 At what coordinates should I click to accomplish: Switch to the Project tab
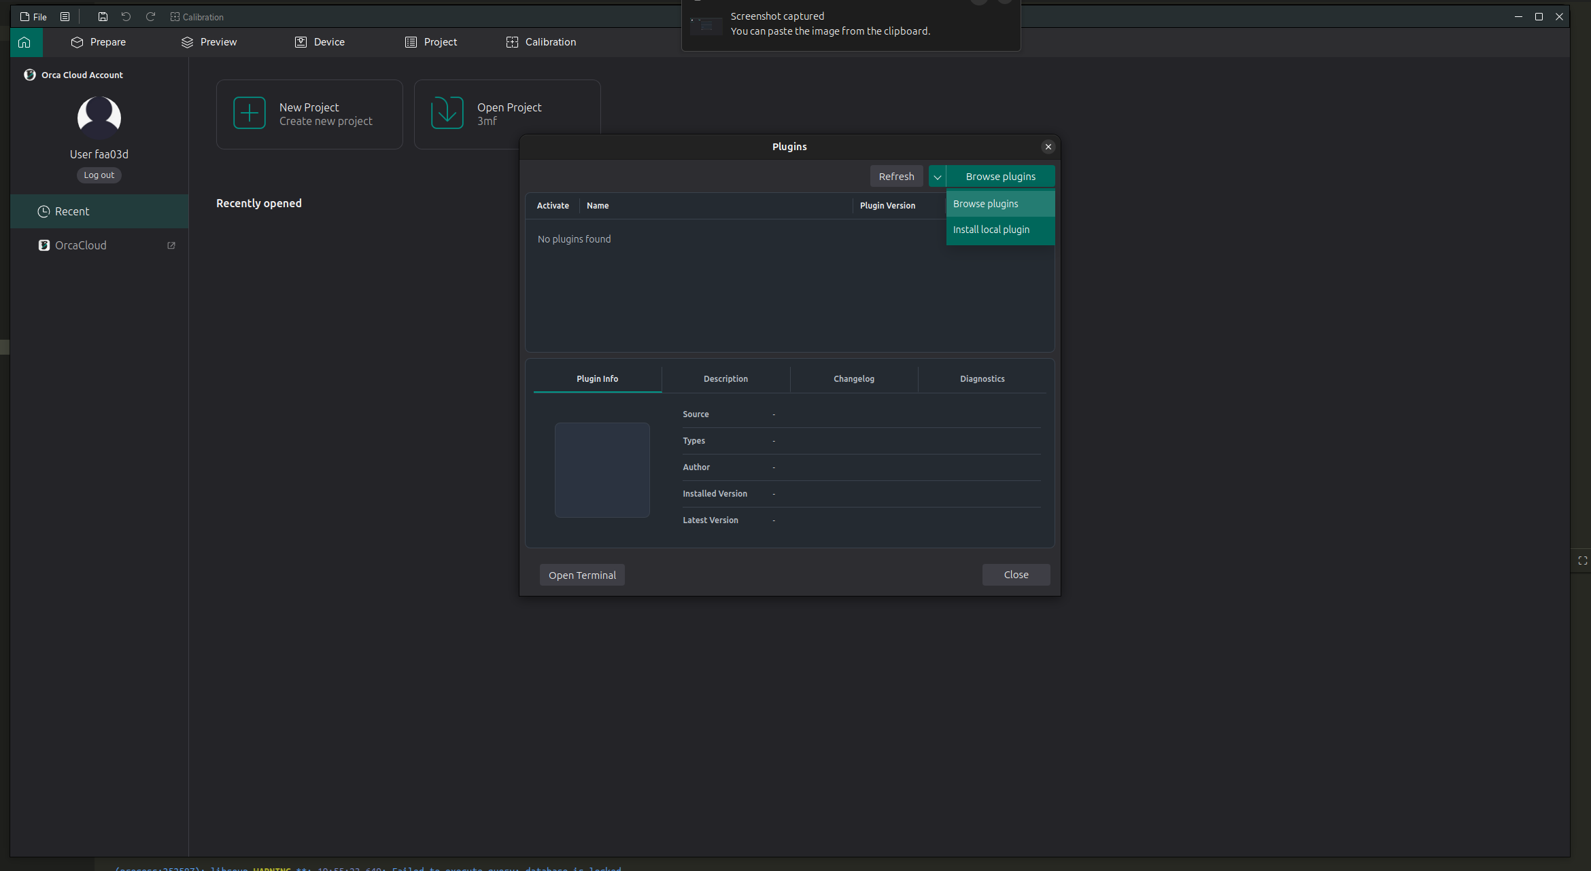point(431,42)
